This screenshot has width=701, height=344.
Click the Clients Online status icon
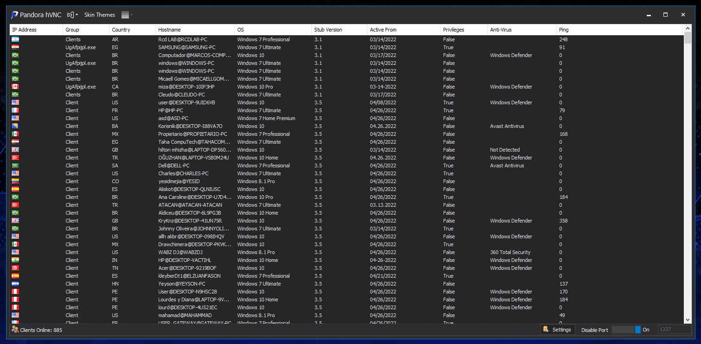point(15,330)
